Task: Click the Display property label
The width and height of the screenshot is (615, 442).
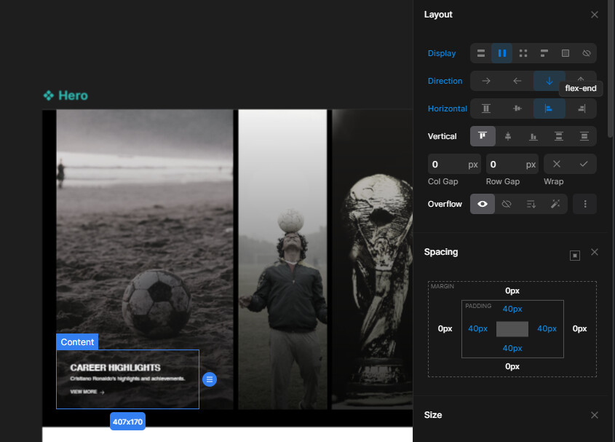Action: point(442,53)
